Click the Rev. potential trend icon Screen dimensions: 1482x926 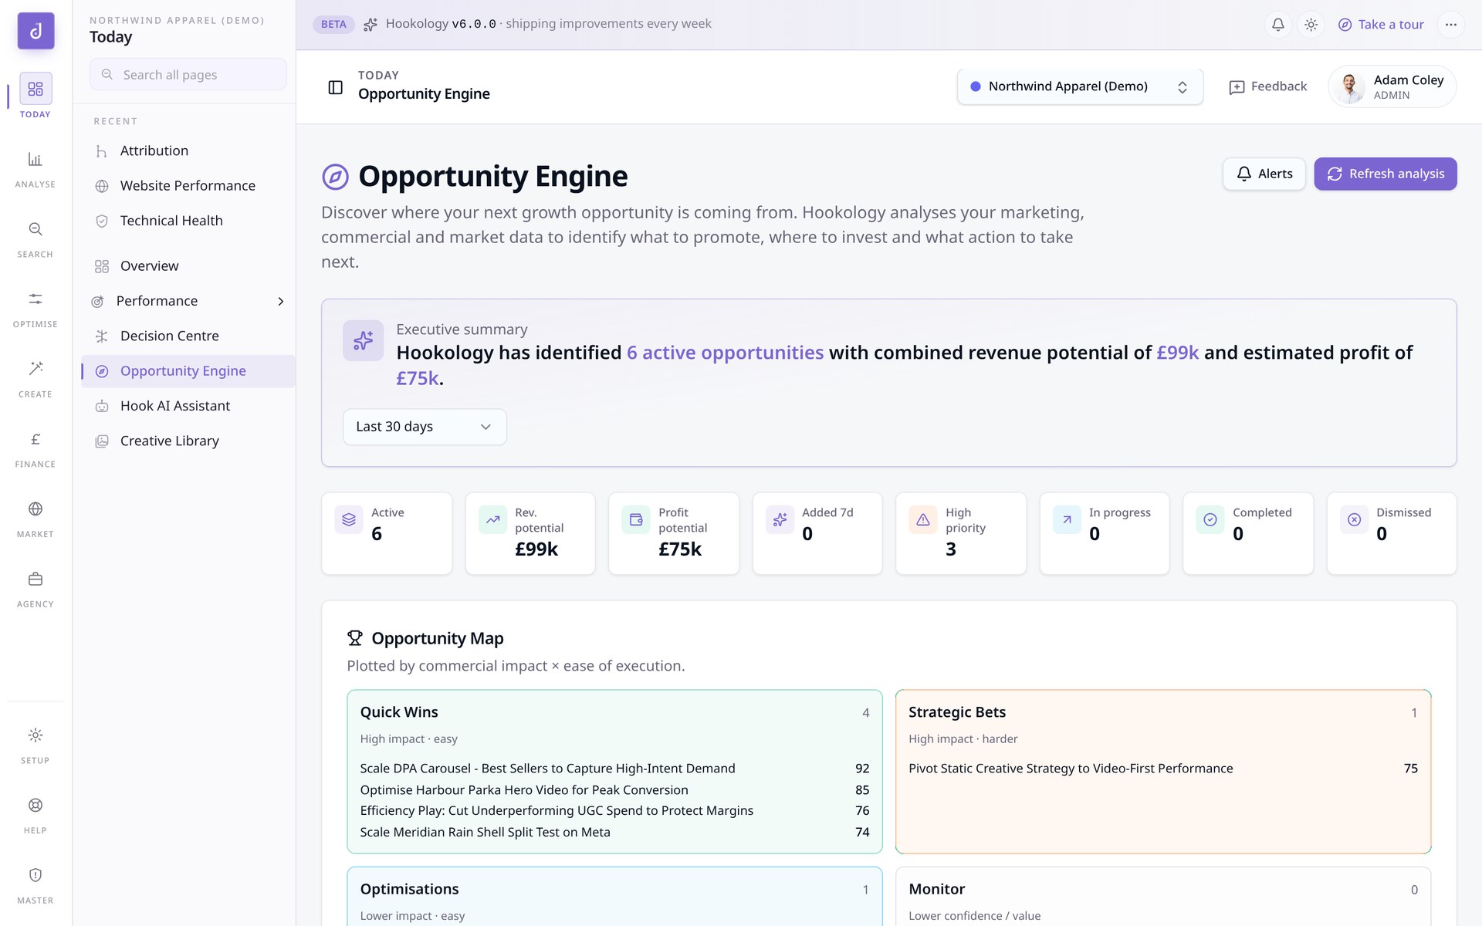tap(492, 519)
